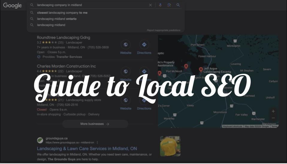Click the 'More businesses' button
Screen dimensions: 287x164
pyautogui.click(x=95, y=124)
